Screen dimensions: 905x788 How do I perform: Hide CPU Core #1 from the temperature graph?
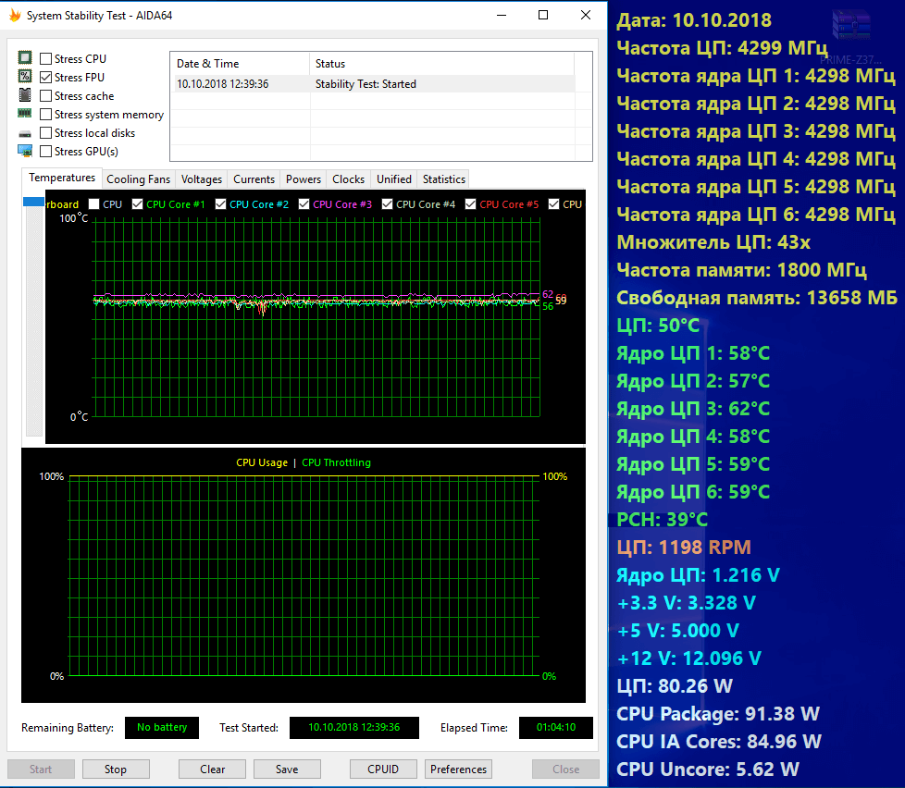138,204
